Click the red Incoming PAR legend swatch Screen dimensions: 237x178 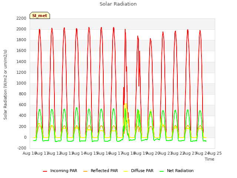pos(45,171)
